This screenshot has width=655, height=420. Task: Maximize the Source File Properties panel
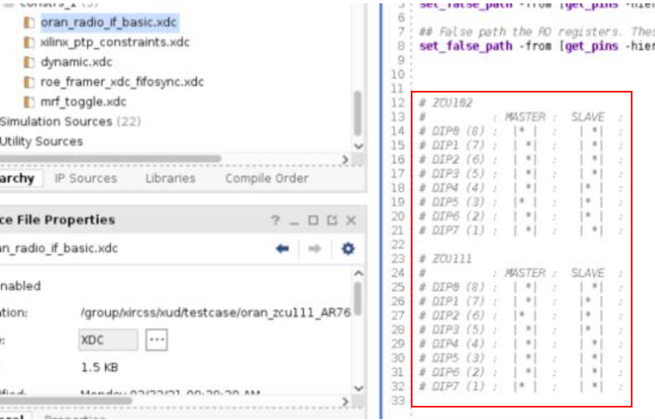312,221
